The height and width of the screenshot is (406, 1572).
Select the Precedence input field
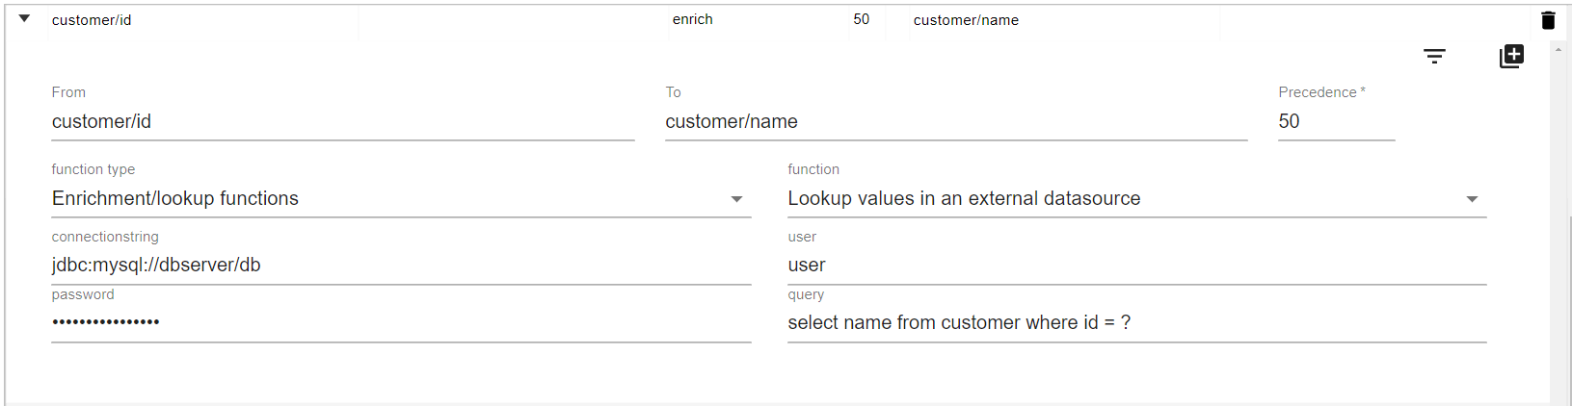click(1335, 122)
